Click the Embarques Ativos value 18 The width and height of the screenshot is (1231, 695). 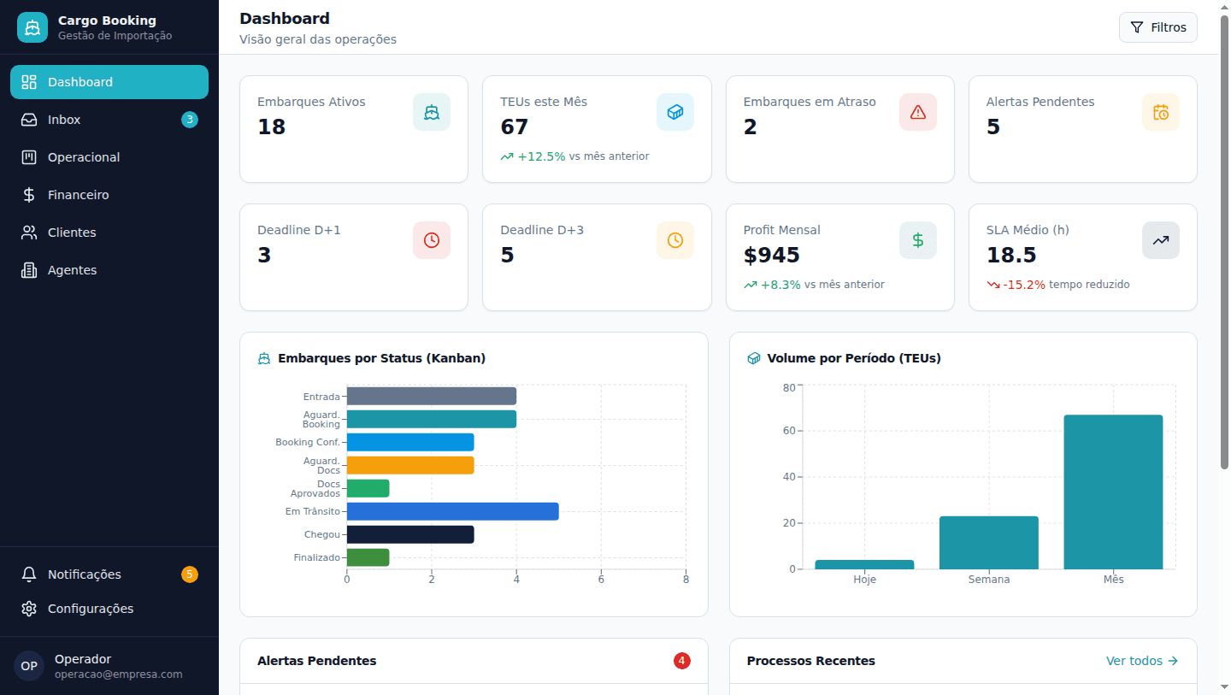pos(272,127)
